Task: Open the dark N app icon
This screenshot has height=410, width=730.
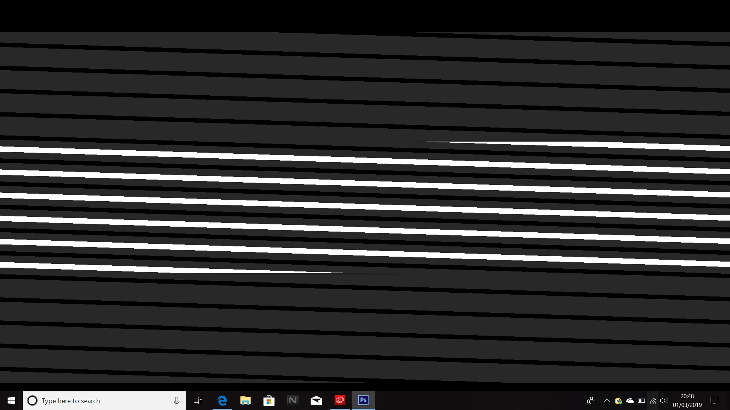Action: (x=293, y=401)
